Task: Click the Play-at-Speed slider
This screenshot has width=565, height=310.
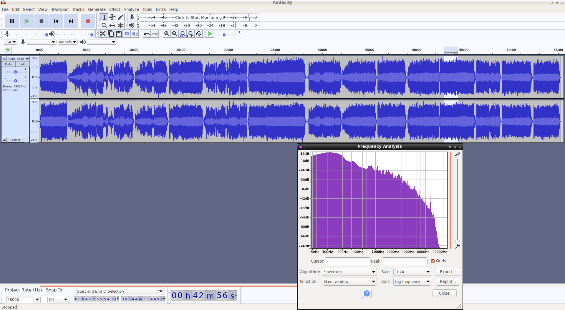Action: 228,34
